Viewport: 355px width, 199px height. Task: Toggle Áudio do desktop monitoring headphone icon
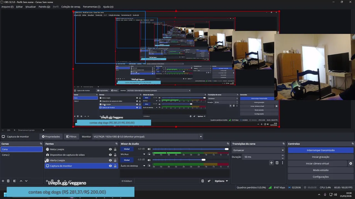tap(149, 166)
